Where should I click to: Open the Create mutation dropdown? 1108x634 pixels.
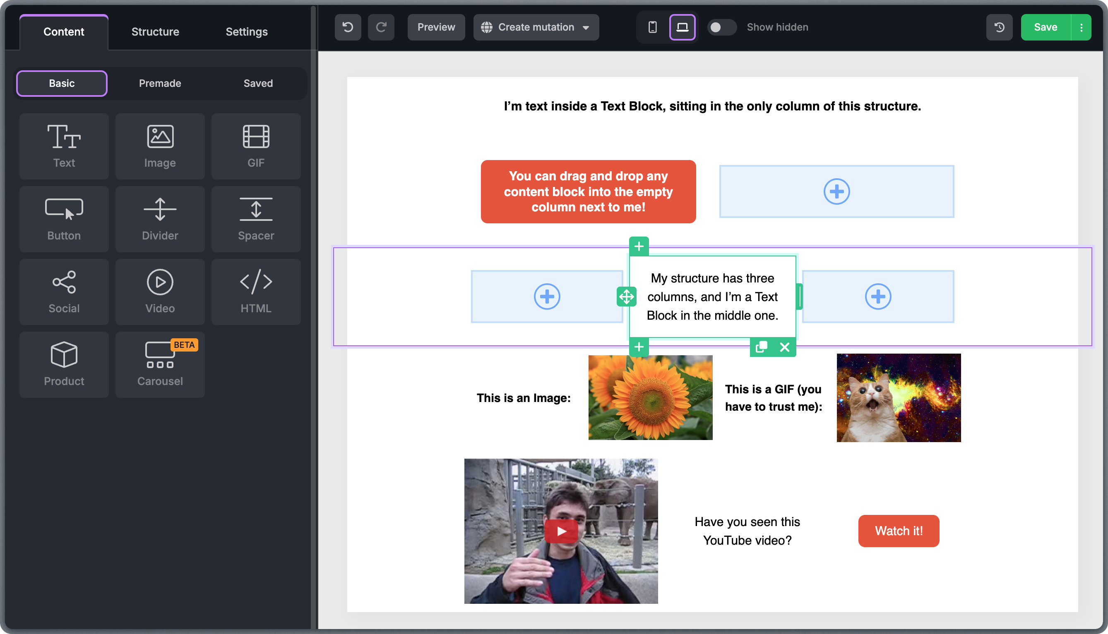click(536, 27)
